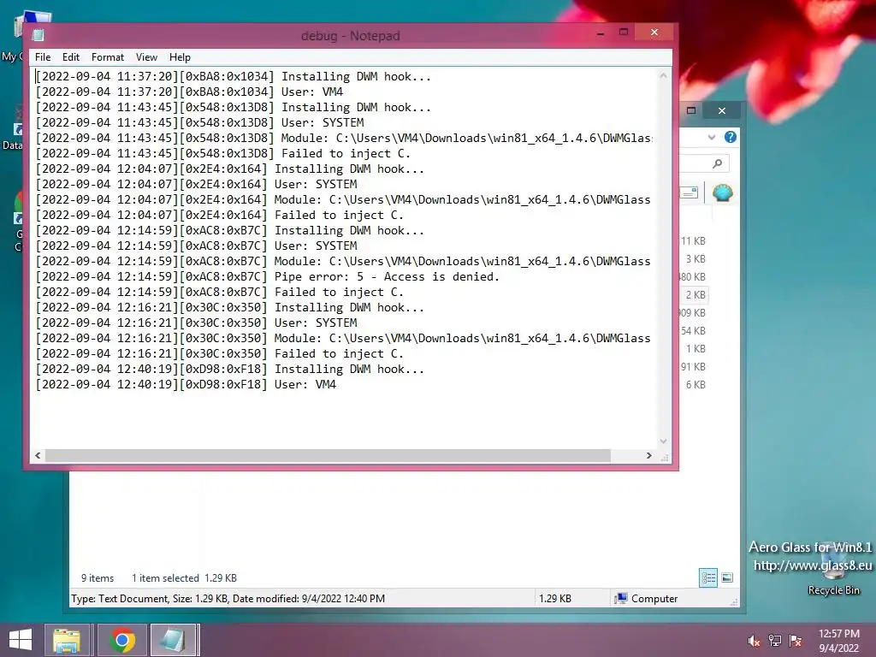Minimize the debug Notepad window
This screenshot has width=876, height=657.
pyautogui.click(x=601, y=33)
